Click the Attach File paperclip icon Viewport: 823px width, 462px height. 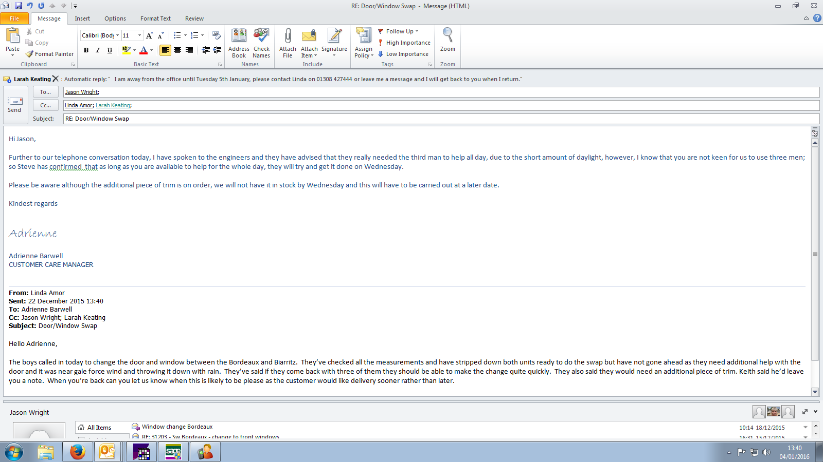288,36
